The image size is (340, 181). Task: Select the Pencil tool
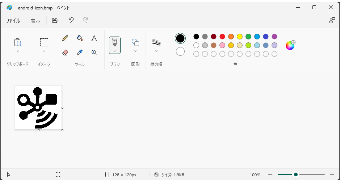click(65, 38)
